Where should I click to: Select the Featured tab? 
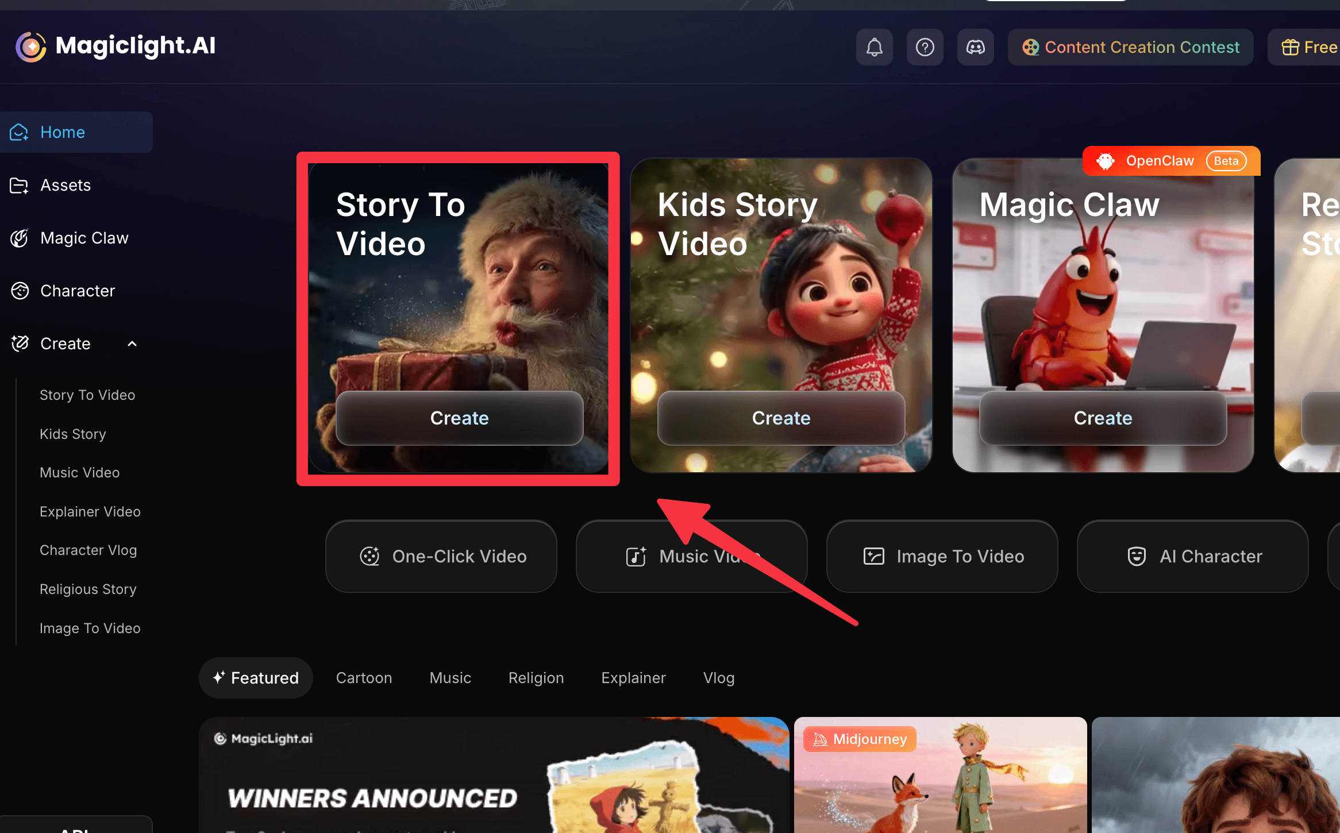[x=256, y=678]
